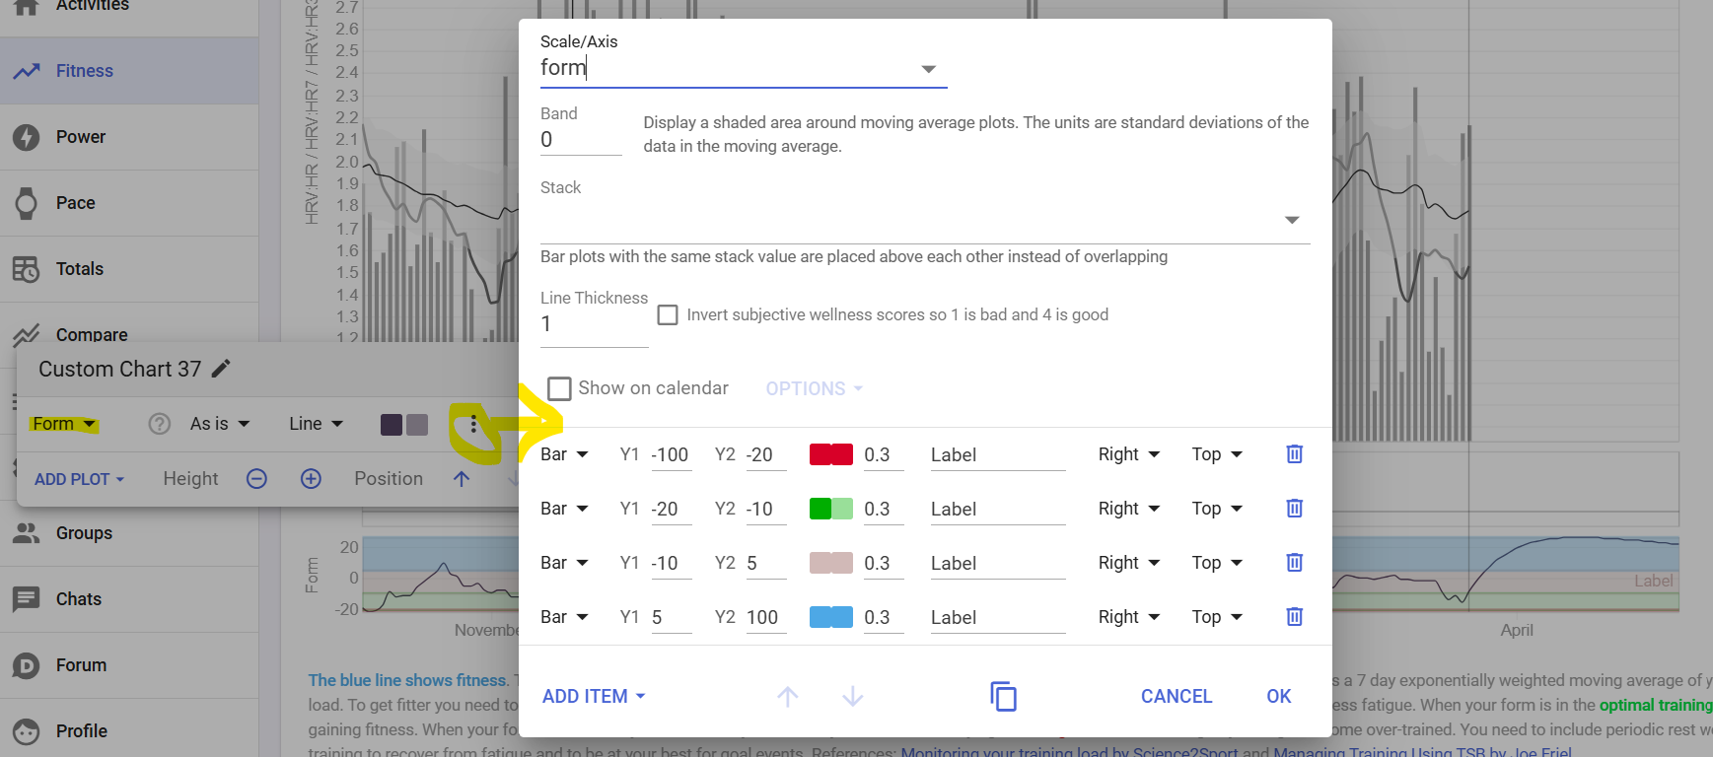Open the Scale/Axis dropdown
This screenshot has width=1713, height=757.
(927, 69)
